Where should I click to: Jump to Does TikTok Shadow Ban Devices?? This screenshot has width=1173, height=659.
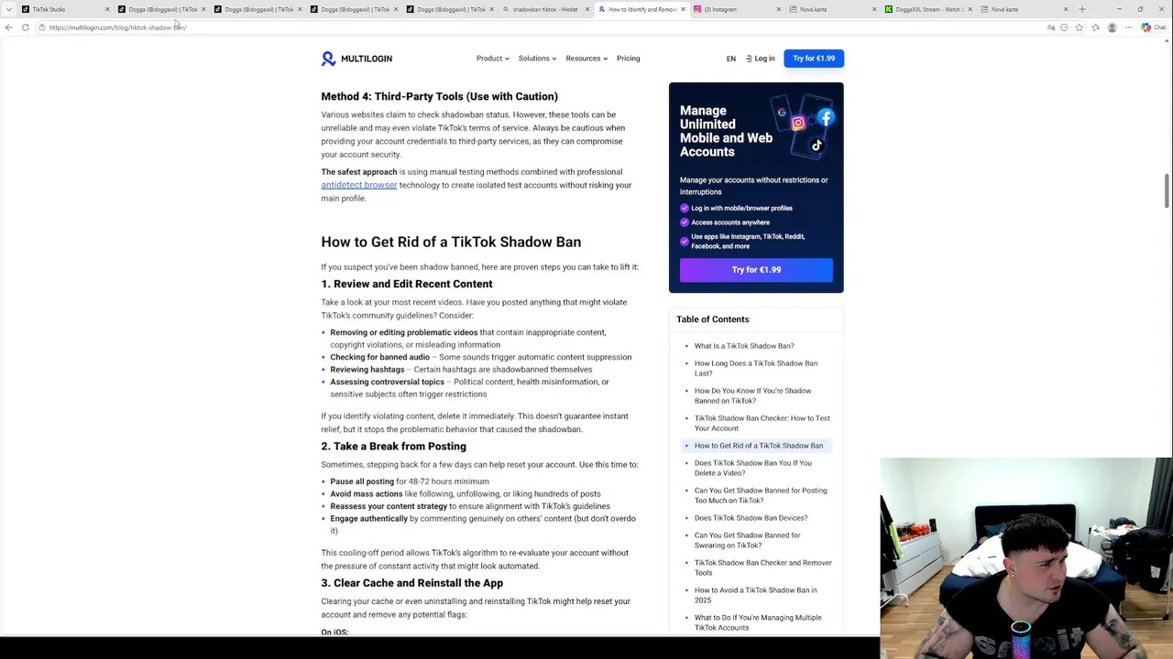coord(751,518)
